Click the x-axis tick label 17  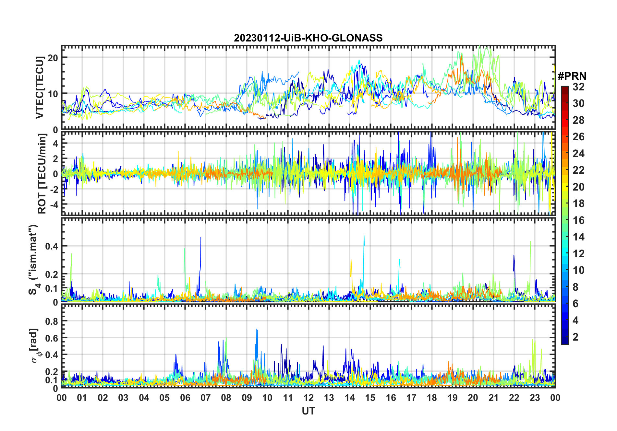tap(411, 398)
